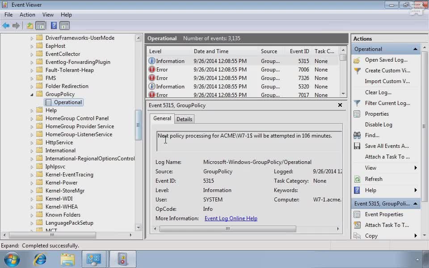Expand the Kernel-Power folder node
The width and height of the screenshot is (429, 268).
[32, 183]
